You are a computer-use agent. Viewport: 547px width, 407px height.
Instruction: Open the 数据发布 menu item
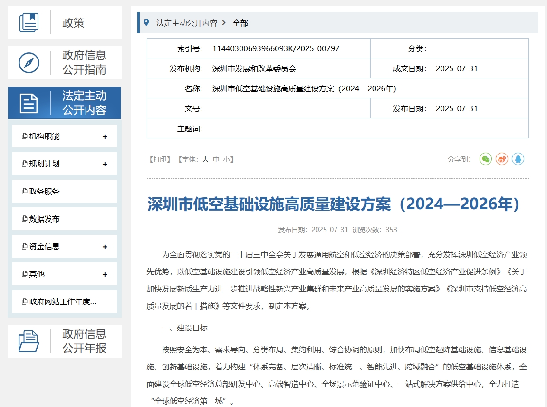tap(44, 219)
